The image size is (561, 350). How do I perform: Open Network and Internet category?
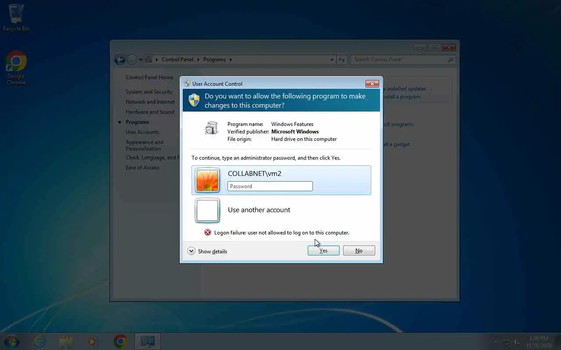150,102
